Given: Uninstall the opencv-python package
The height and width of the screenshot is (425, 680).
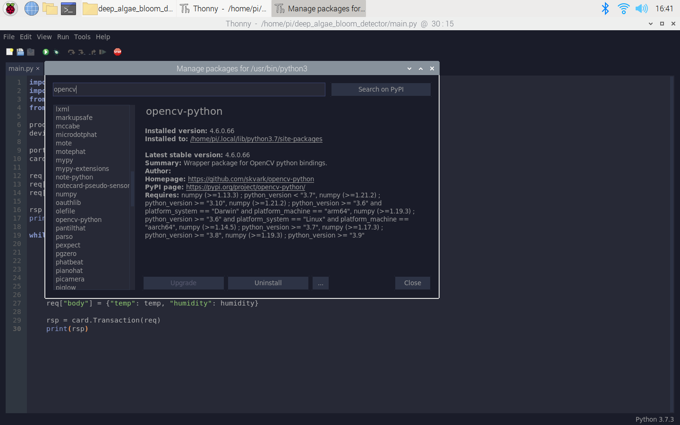Looking at the screenshot, I should (268, 283).
